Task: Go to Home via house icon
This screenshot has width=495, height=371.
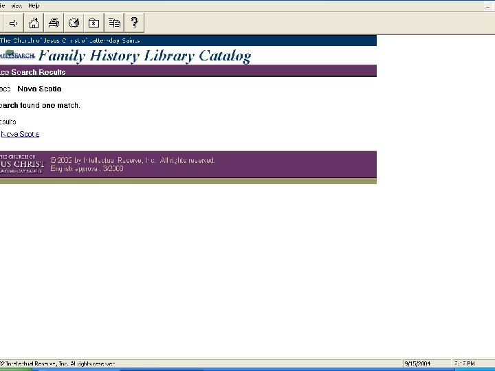Action: pyautogui.click(x=34, y=23)
